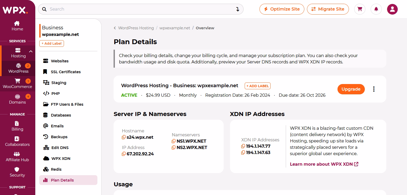Viewport: 407px width, 195px height.
Task: Open plan options three-dot menu
Action: [x=374, y=89]
